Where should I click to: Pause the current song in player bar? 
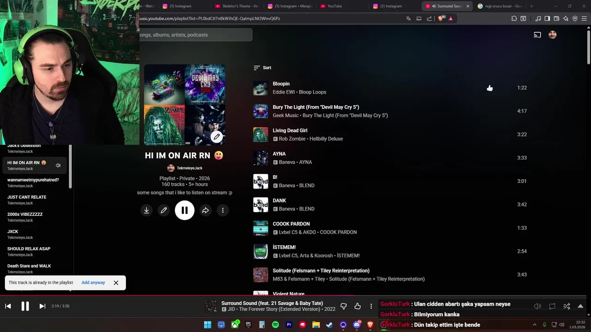point(25,306)
